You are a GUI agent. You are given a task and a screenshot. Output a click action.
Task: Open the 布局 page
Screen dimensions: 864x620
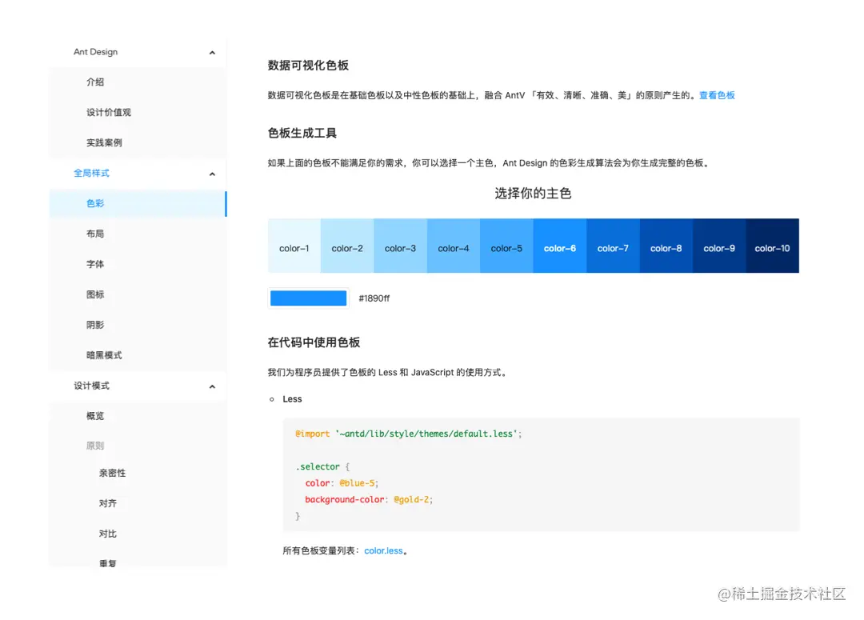tap(95, 234)
